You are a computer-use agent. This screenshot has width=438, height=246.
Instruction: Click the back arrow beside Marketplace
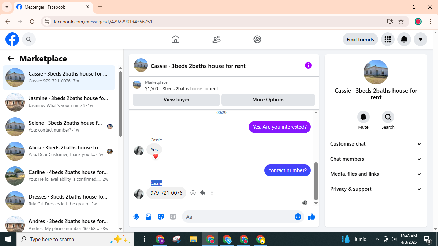tap(11, 58)
